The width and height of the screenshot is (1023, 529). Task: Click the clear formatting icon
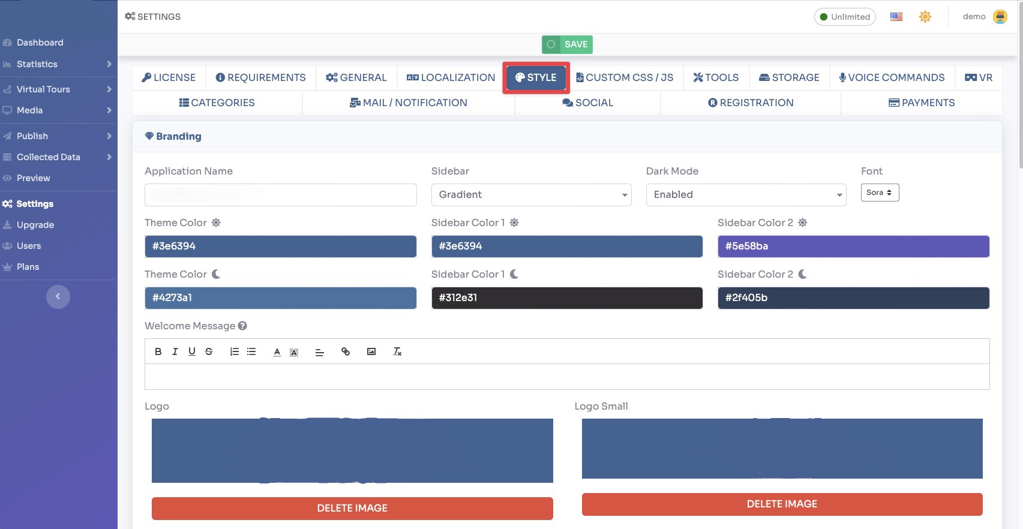pyautogui.click(x=397, y=351)
